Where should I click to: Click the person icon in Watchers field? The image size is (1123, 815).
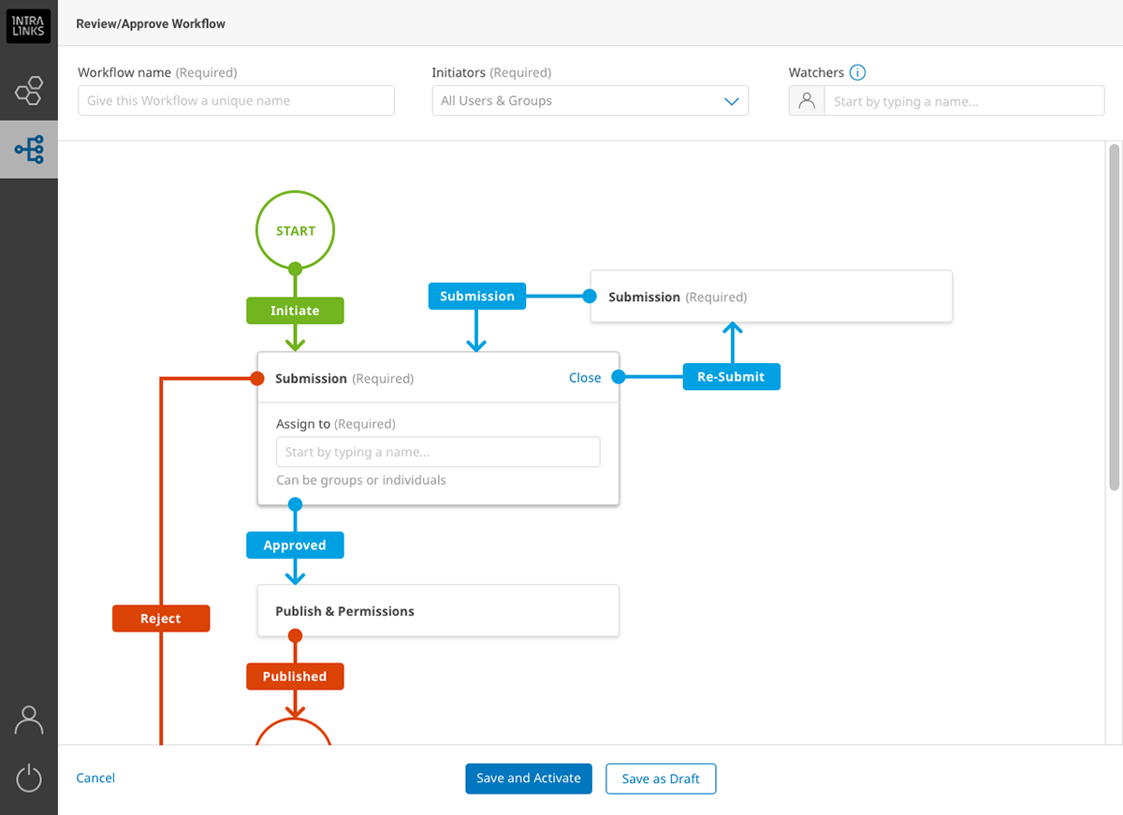pyautogui.click(x=807, y=100)
